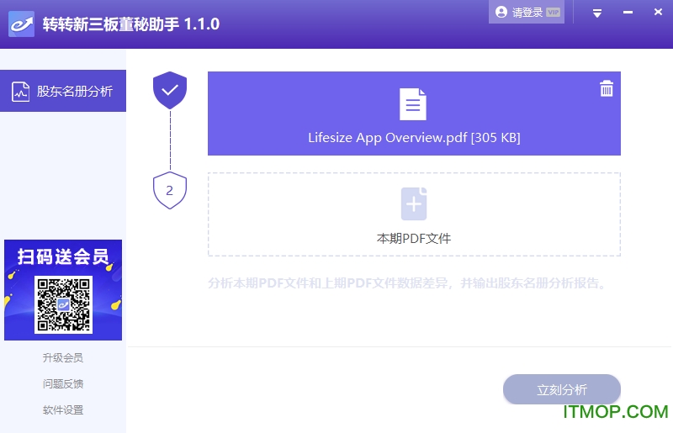This screenshot has width=673, height=433.
Task: Click the app logo in title bar
Action: tap(22, 24)
